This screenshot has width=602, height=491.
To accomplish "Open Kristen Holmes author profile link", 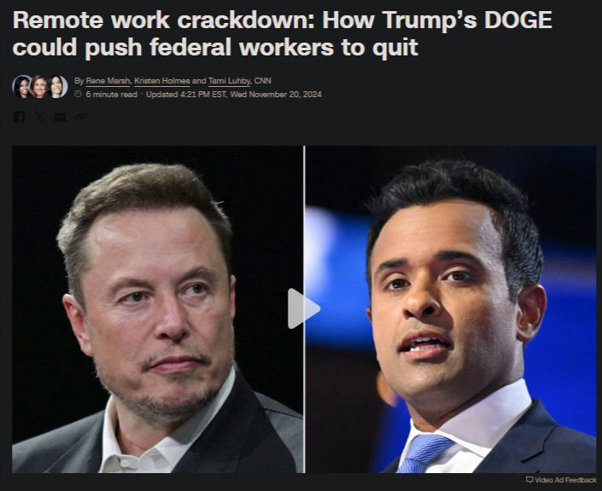I will coord(162,81).
